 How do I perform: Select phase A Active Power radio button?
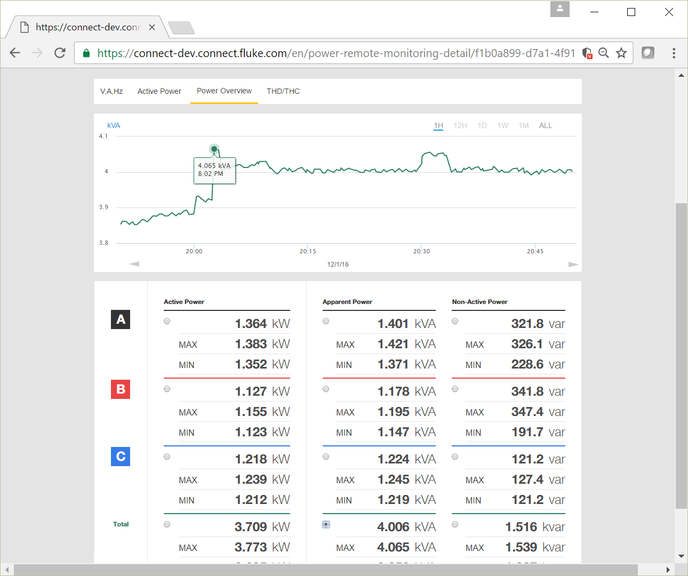pos(167,321)
